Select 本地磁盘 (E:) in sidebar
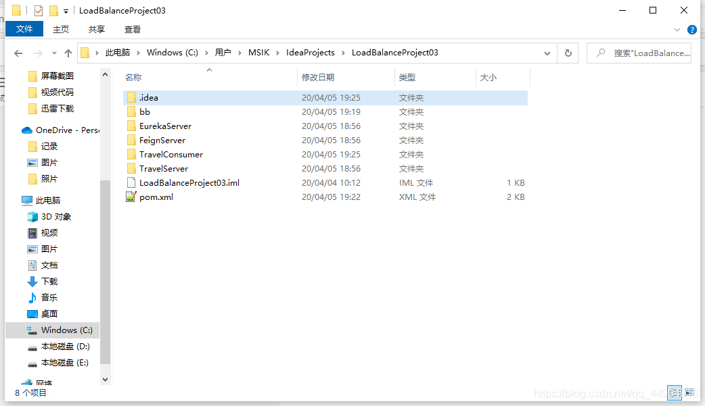This screenshot has height=406, width=705. point(64,363)
